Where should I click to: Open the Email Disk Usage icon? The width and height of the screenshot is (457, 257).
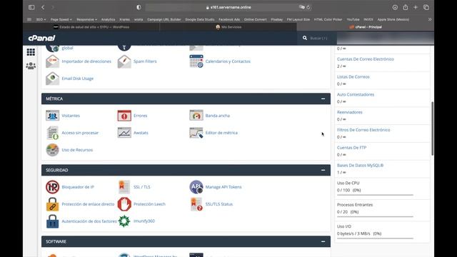[x=52, y=79]
